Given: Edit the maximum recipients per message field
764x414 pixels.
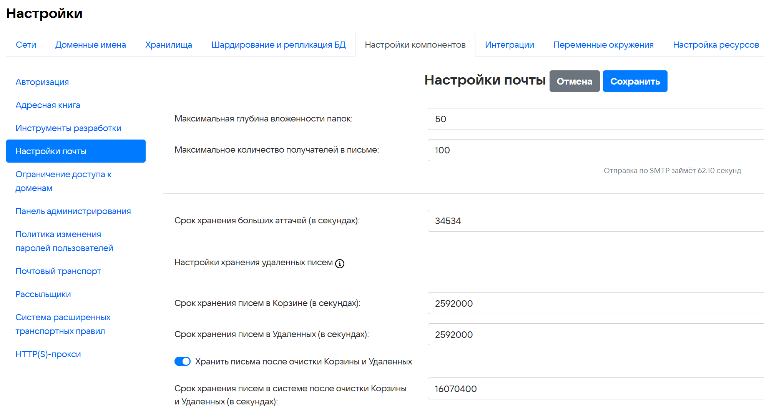Looking at the screenshot, I should [596, 150].
